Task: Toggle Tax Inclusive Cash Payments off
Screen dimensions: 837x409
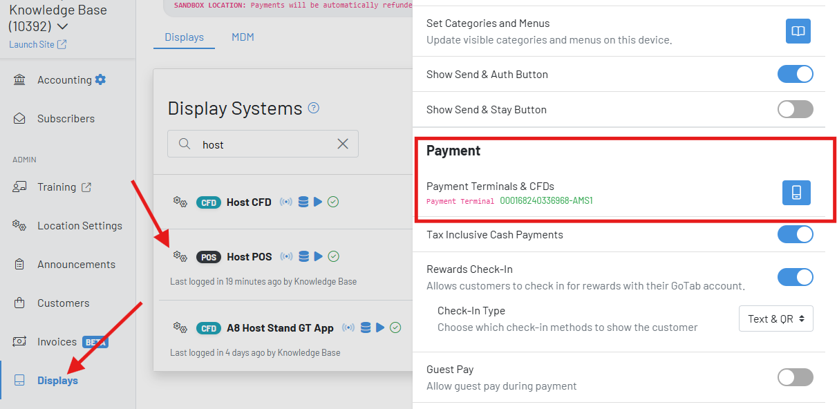Action: click(795, 234)
